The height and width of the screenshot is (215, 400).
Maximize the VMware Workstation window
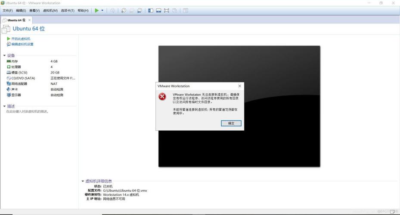[381, 3]
